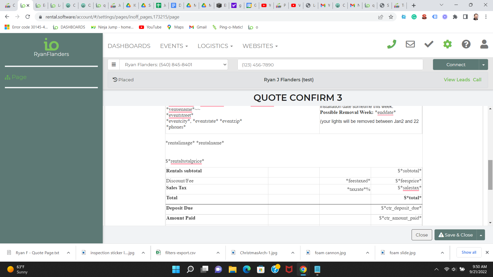Image resolution: width=493 pixels, height=277 pixels.
Task: Click the question mark help icon
Action: click(466, 44)
